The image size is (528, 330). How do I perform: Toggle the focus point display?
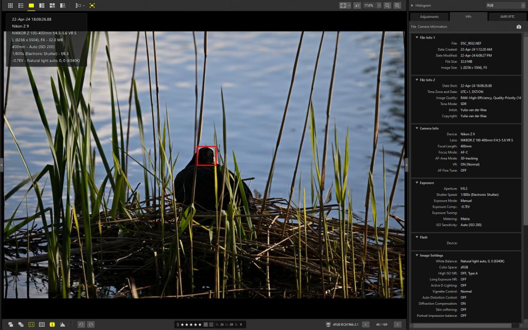(31, 324)
